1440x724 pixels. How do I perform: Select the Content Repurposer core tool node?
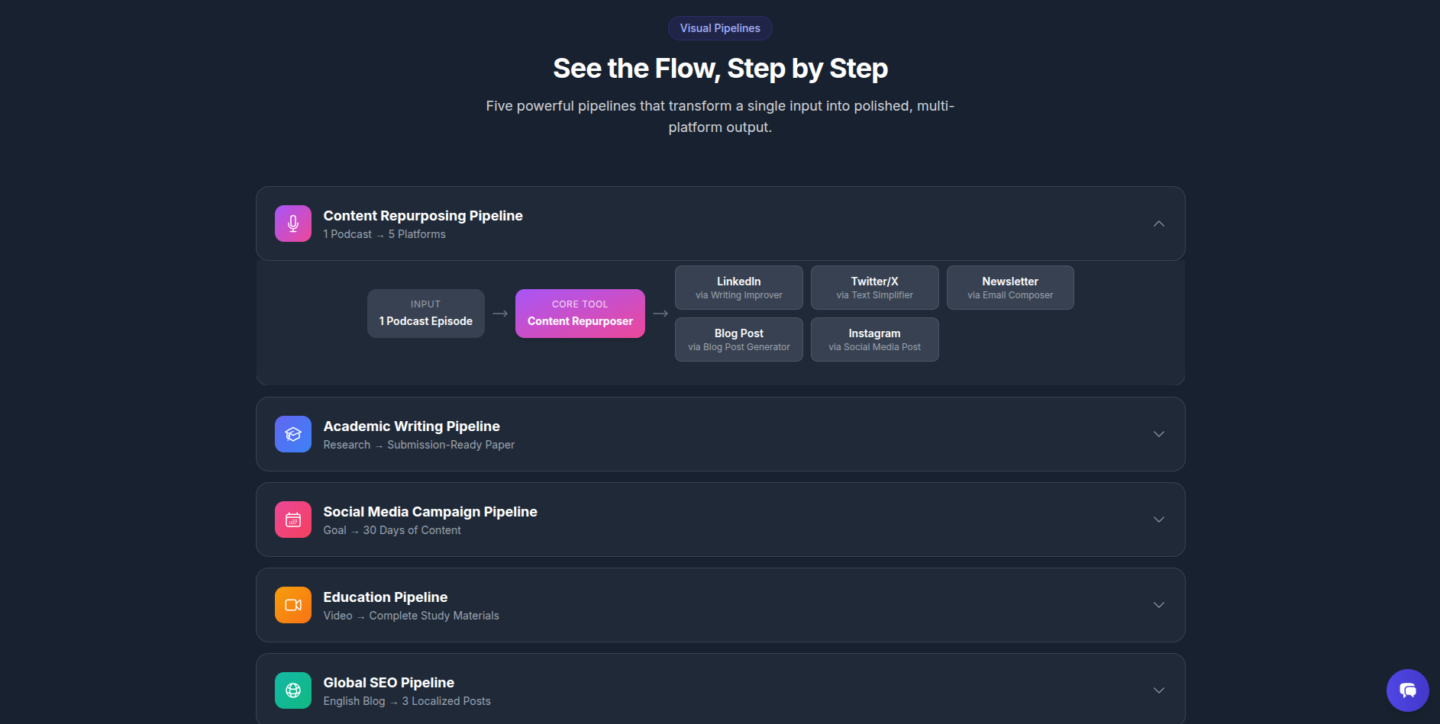coord(580,313)
